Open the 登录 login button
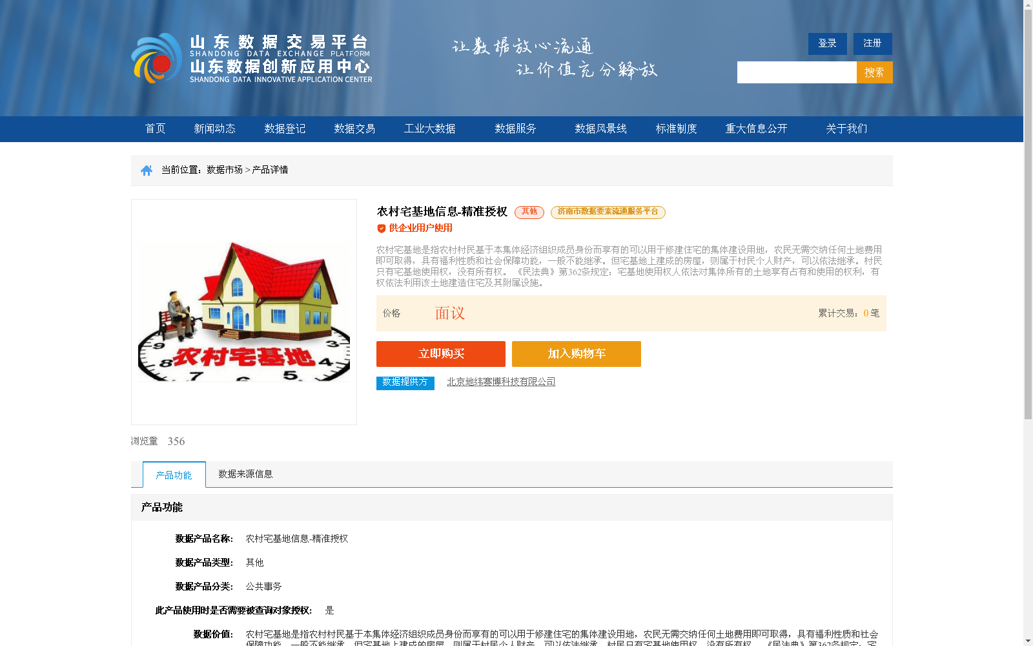1033x646 pixels. pos(827,43)
